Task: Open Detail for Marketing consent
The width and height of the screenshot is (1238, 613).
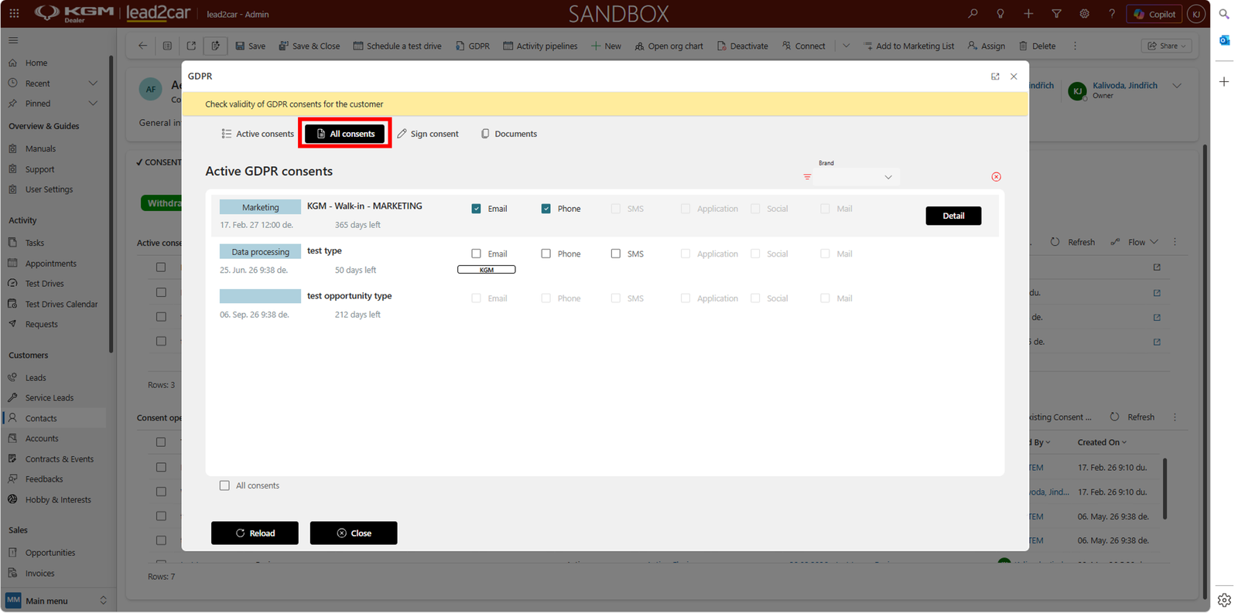Action: click(953, 216)
